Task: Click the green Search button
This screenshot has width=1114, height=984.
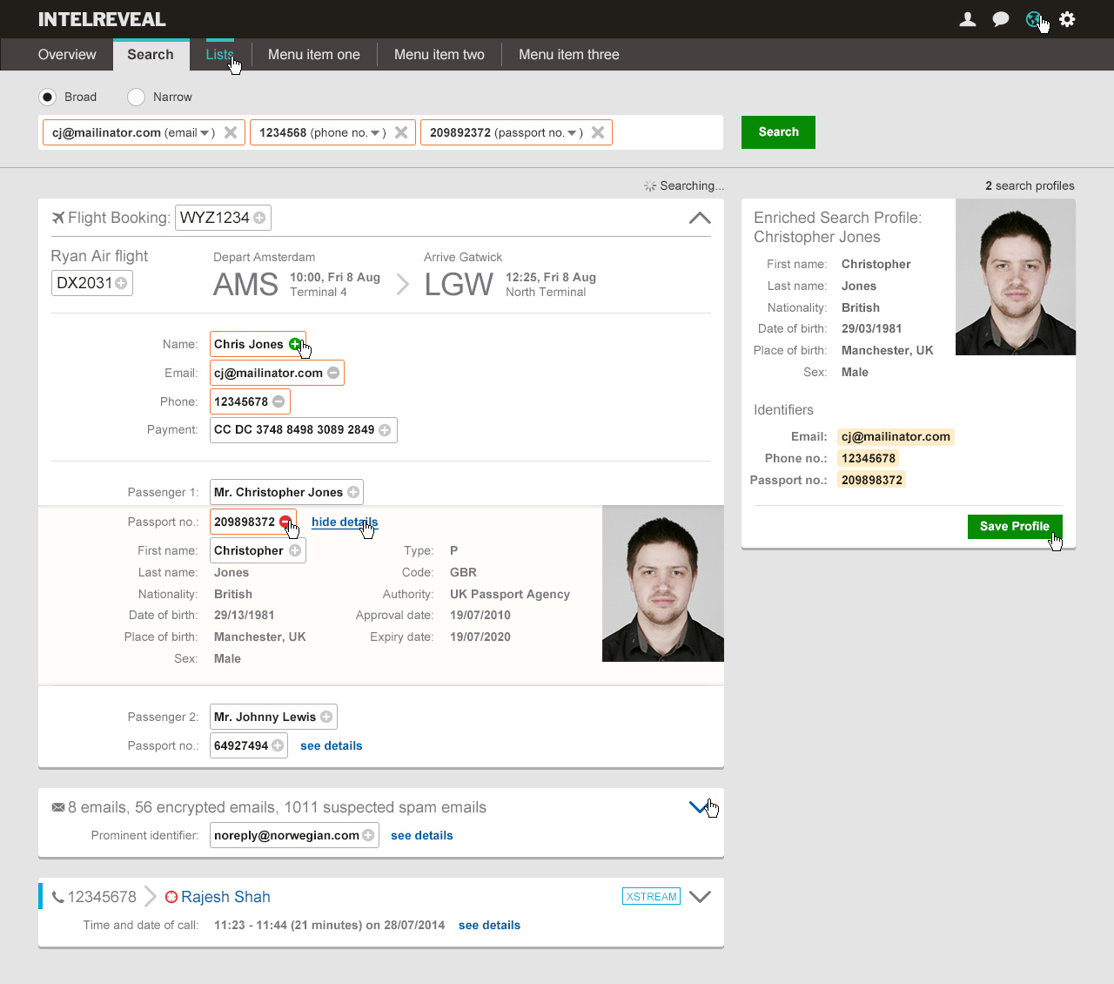Action: coord(778,132)
